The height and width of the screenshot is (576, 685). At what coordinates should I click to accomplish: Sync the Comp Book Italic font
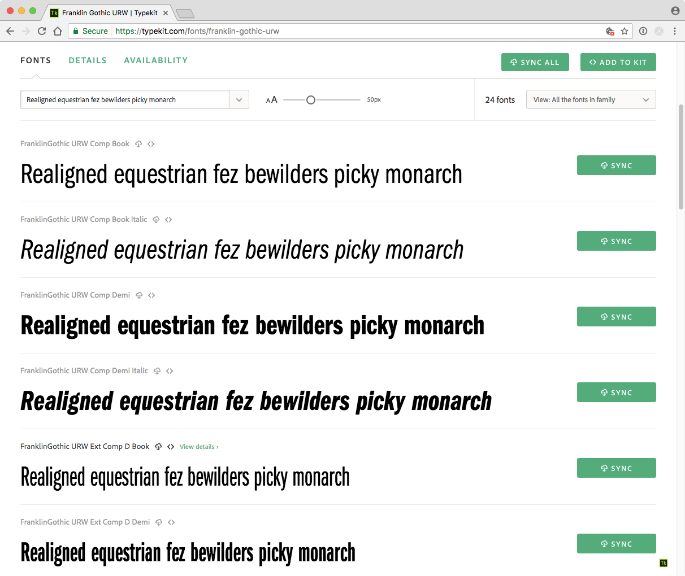[x=617, y=241]
